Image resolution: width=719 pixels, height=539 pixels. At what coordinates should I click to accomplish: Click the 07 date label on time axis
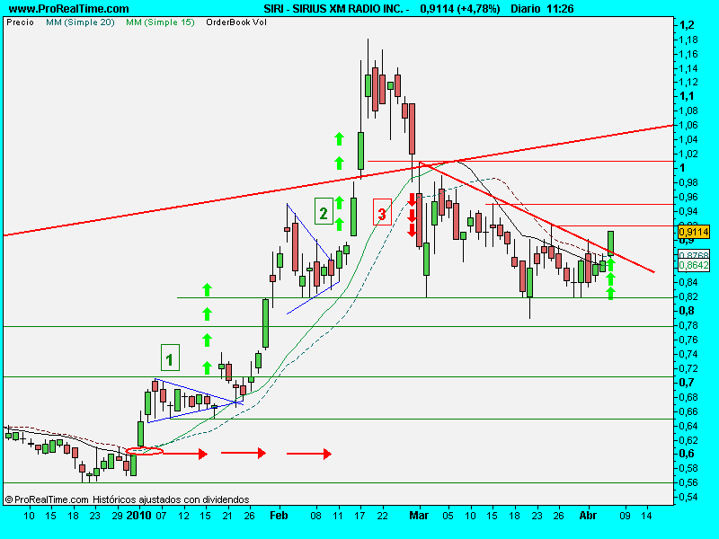coord(161,516)
